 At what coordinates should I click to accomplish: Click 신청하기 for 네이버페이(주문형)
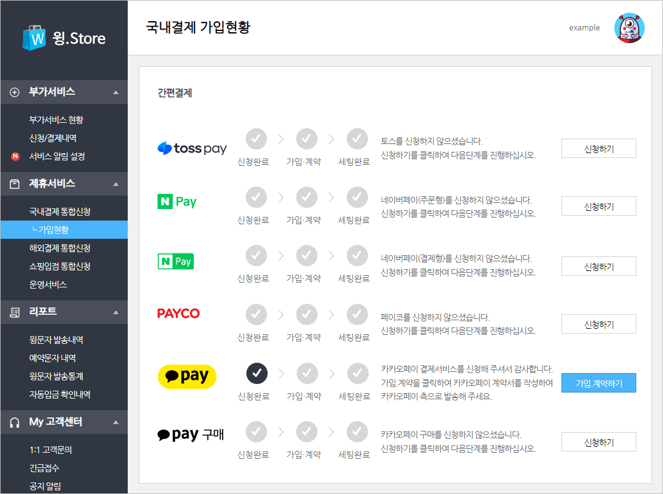click(x=599, y=206)
